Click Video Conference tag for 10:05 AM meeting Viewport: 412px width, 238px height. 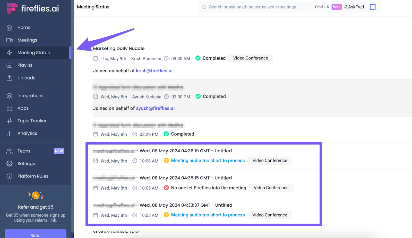[271, 188]
